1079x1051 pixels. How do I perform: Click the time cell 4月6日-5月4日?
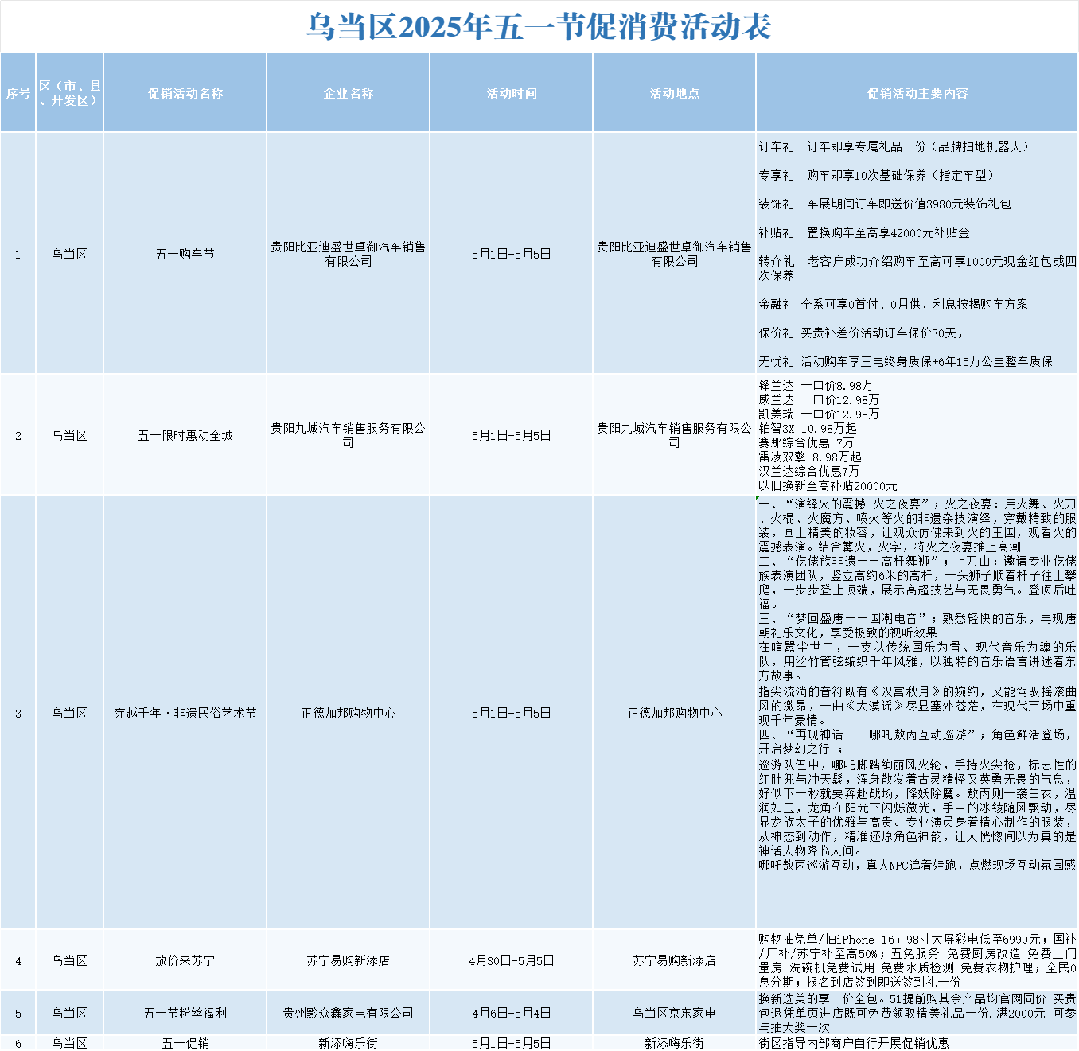512,1013
